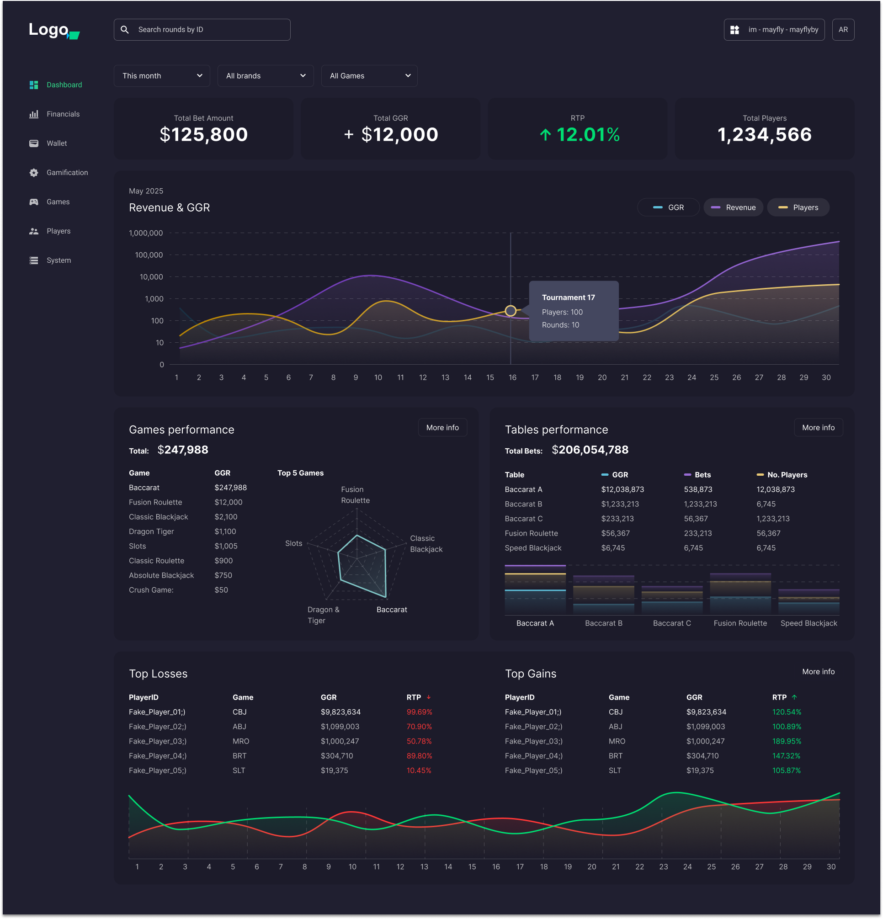The image size is (883, 919).
Task: Click More info on Games performance
Action: click(442, 427)
